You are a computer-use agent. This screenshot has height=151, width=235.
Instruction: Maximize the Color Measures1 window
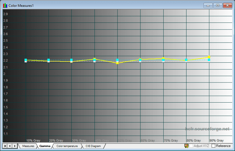click(218, 5)
